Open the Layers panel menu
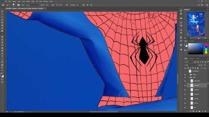The height and width of the screenshot is (117, 209). [208, 58]
